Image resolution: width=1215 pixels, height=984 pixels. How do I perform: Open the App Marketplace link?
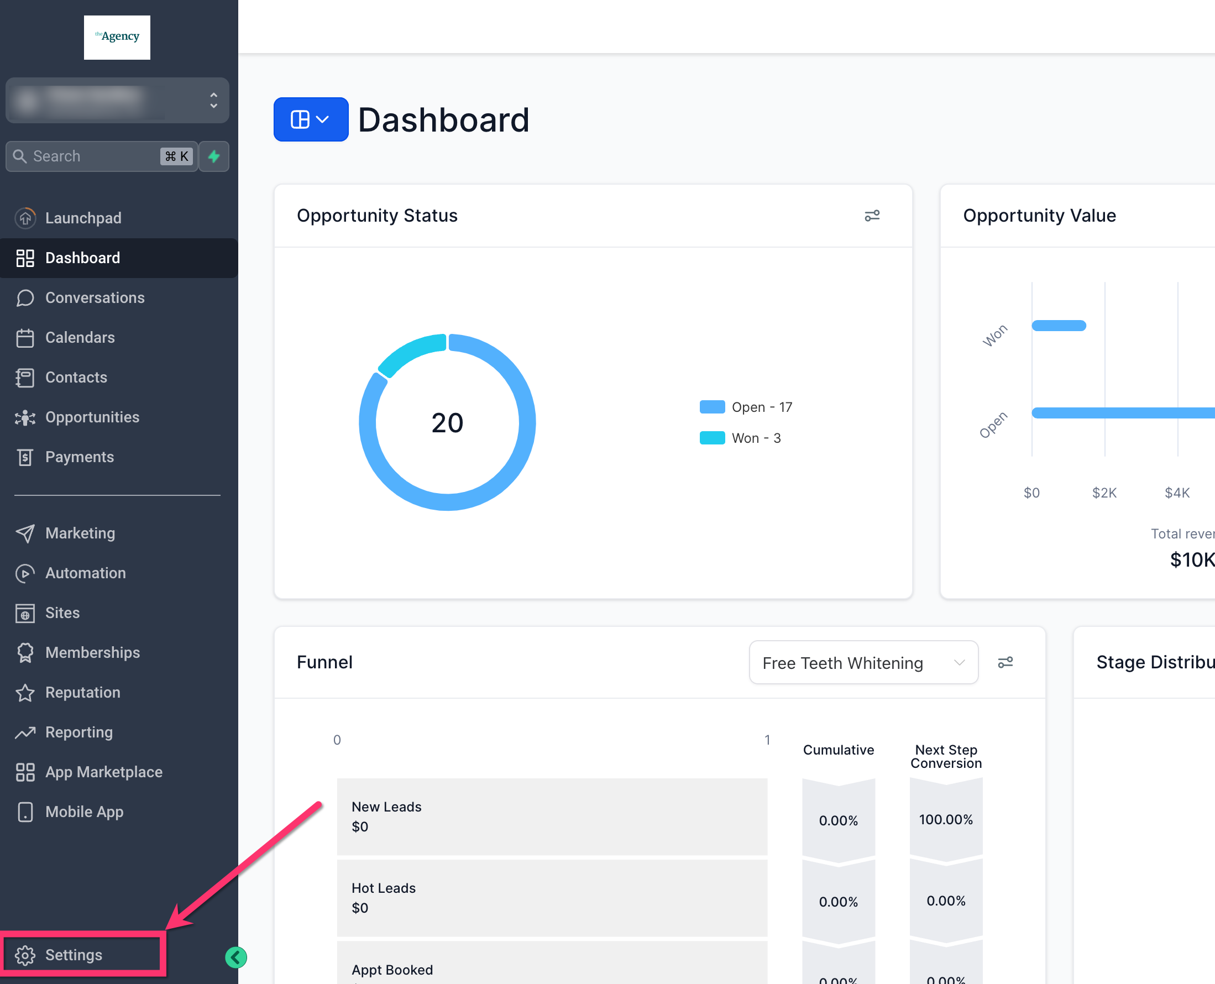click(x=104, y=772)
